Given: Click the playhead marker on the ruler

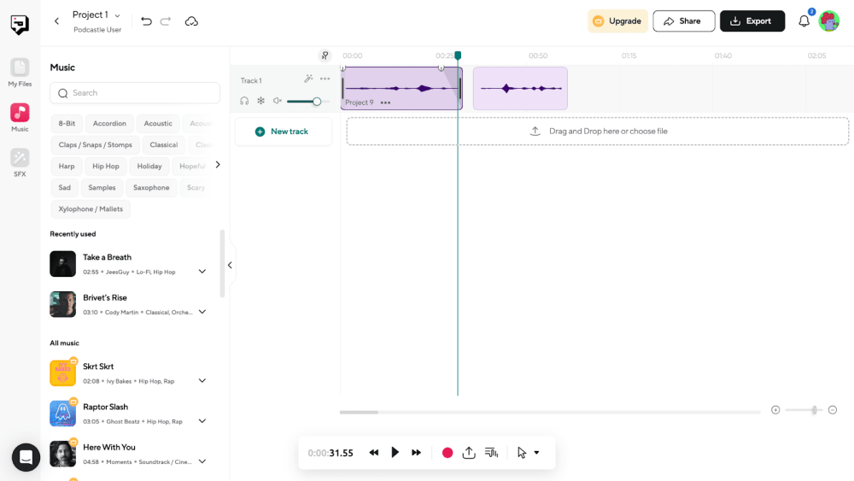Looking at the screenshot, I should click(x=458, y=55).
